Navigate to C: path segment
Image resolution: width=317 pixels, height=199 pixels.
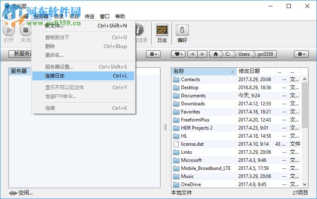(227, 54)
